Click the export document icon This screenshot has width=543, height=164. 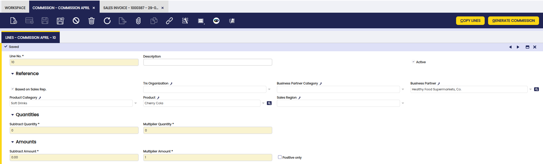click(122, 21)
